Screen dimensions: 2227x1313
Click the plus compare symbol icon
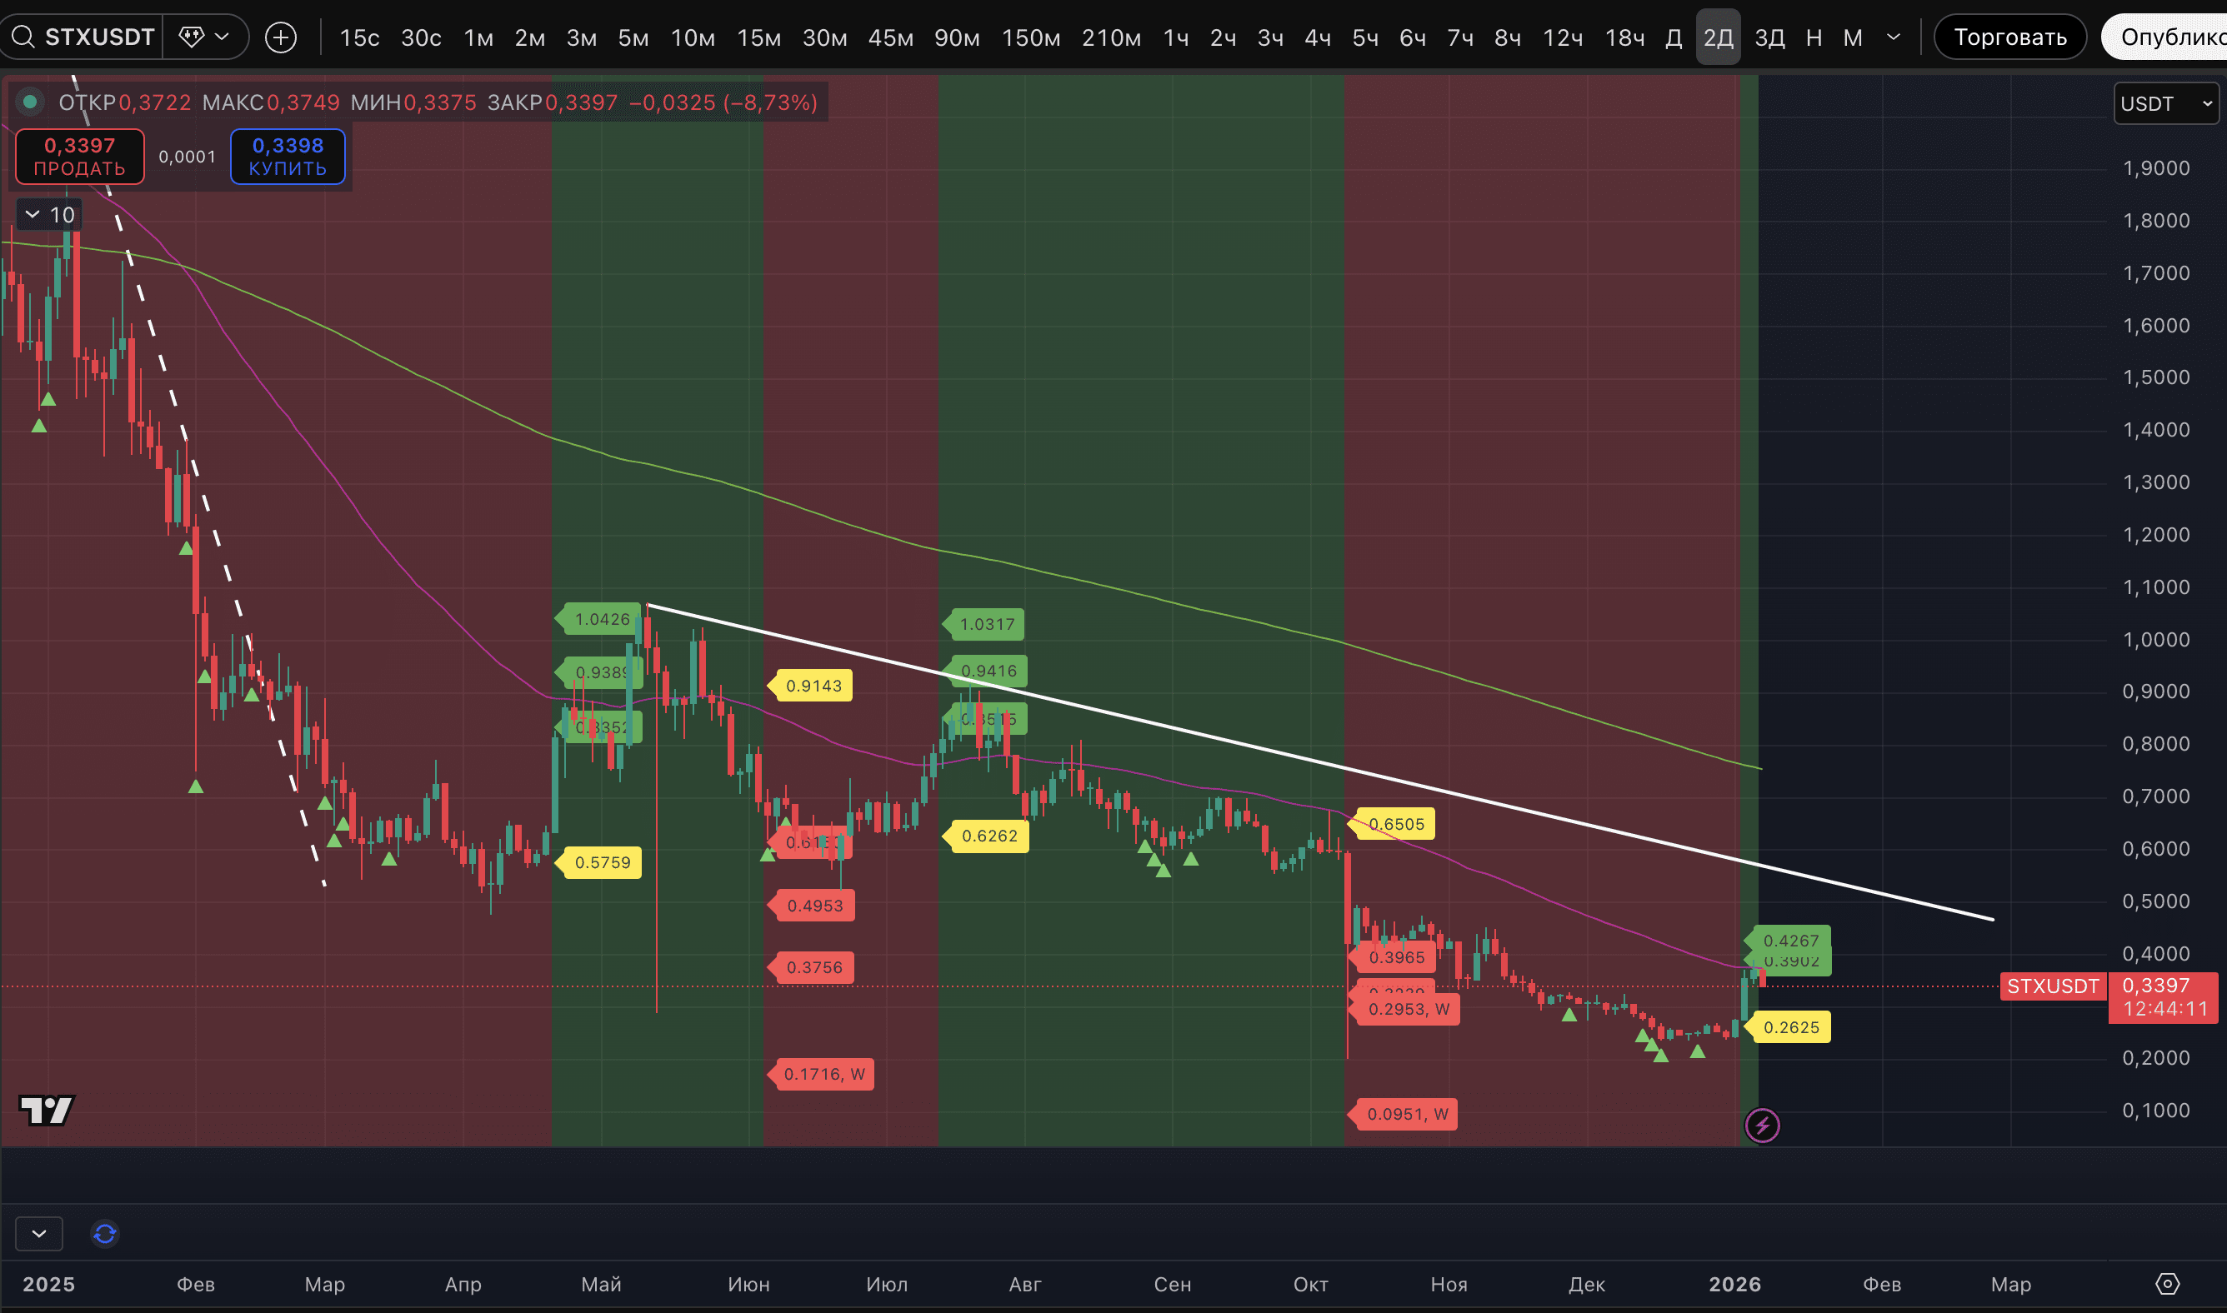[x=281, y=37]
